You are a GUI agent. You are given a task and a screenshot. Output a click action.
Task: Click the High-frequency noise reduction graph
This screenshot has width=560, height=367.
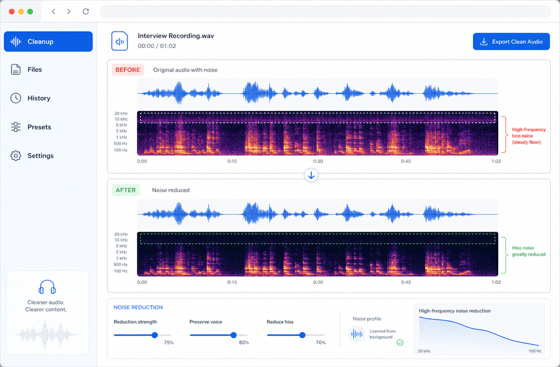[479, 329]
